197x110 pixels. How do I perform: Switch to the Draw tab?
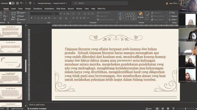point(20,9)
